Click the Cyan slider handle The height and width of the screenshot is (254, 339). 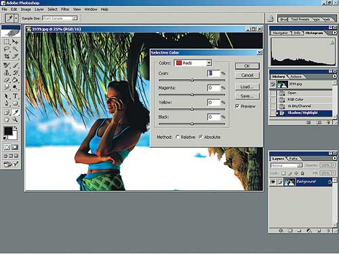(192, 80)
